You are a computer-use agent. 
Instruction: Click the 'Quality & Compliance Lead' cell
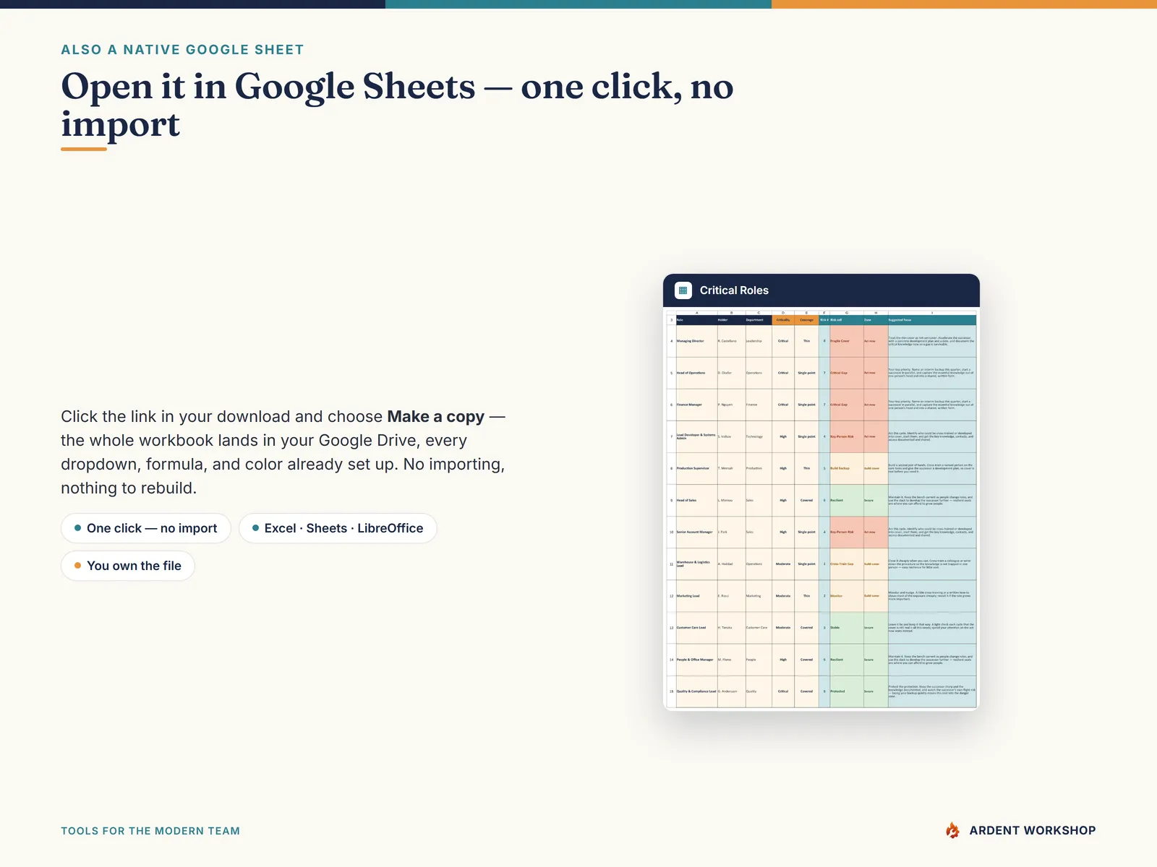(696, 691)
